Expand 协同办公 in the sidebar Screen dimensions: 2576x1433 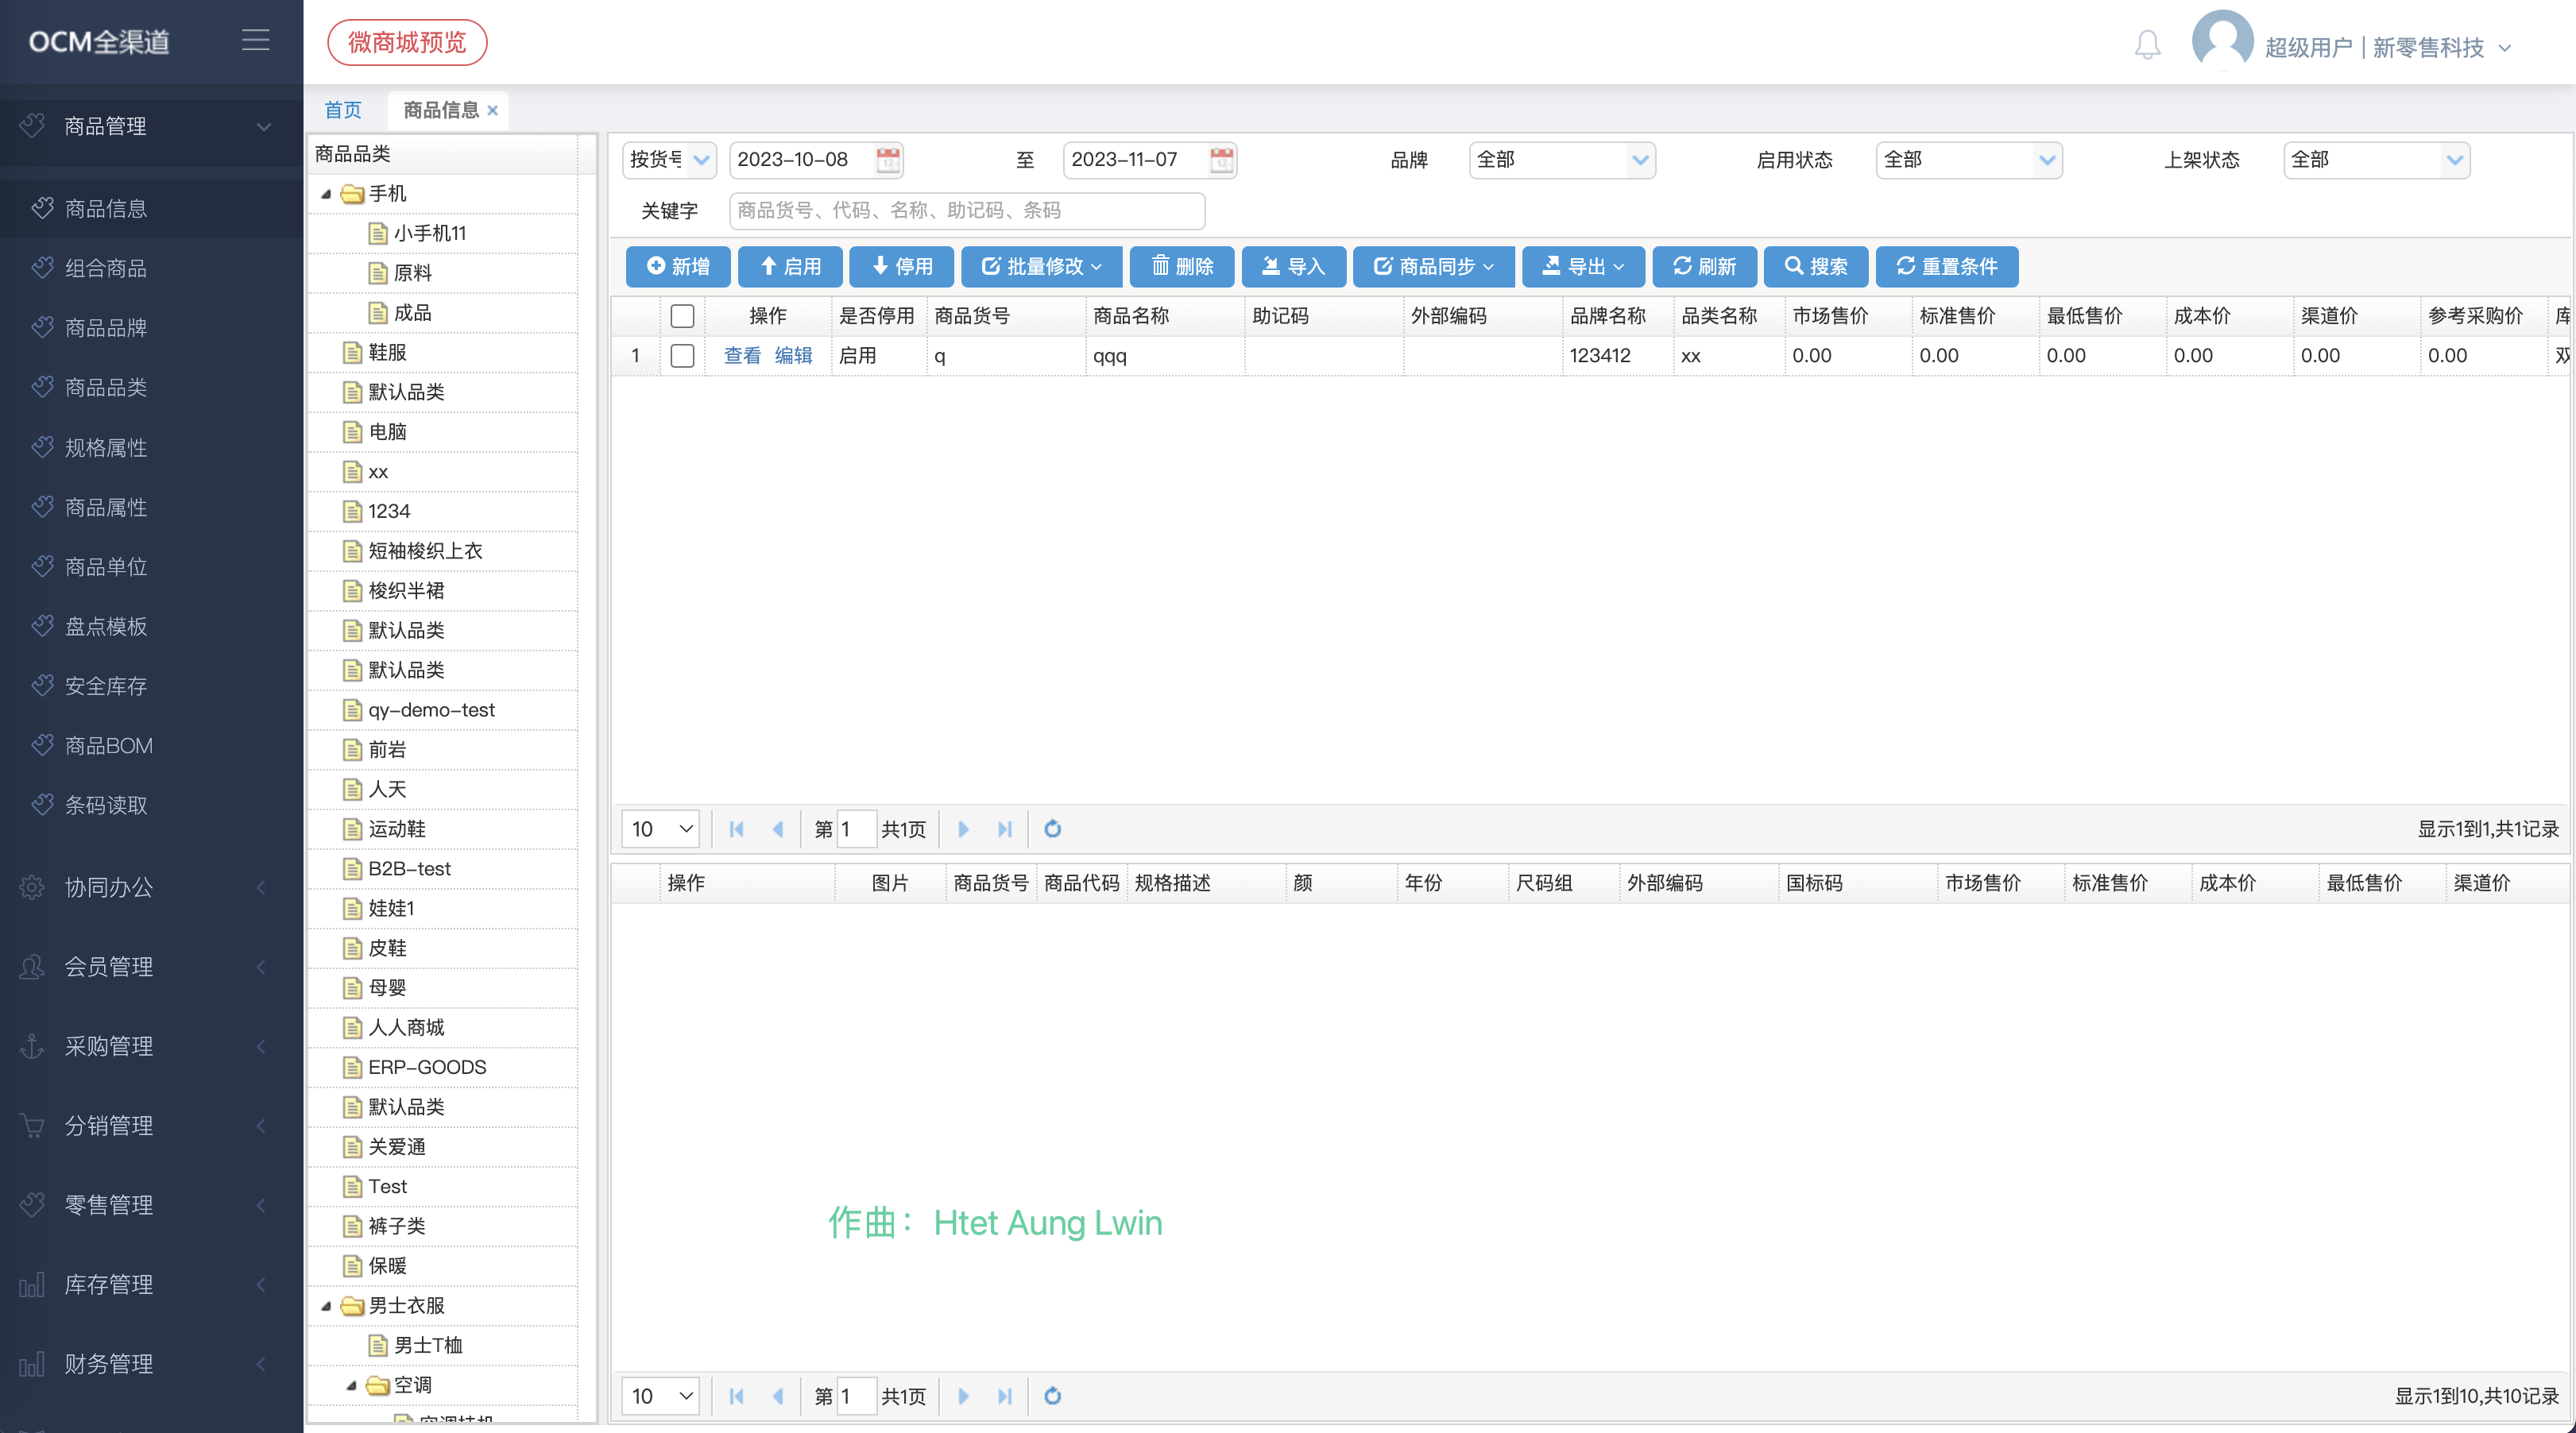tap(150, 887)
